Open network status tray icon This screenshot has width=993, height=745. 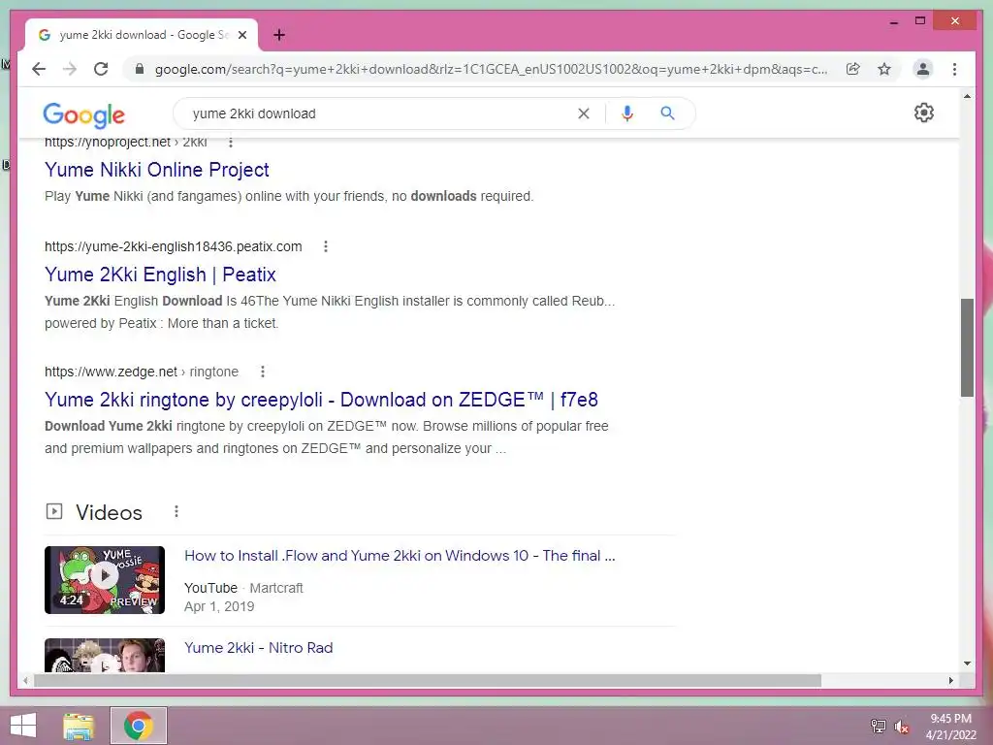pos(878,726)
